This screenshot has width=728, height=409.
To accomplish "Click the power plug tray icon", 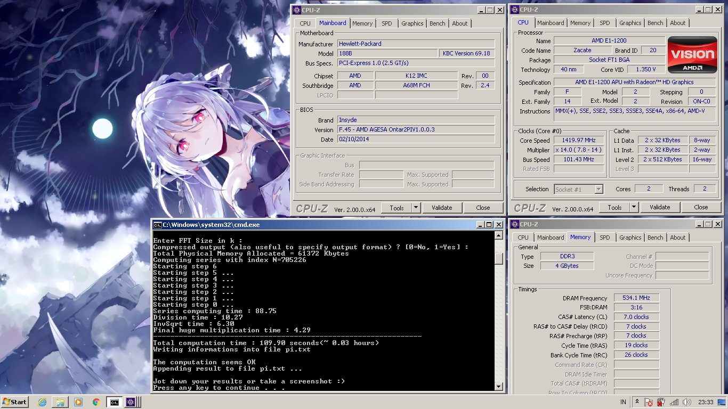I will pyautogui.click(x=661, y=402).
